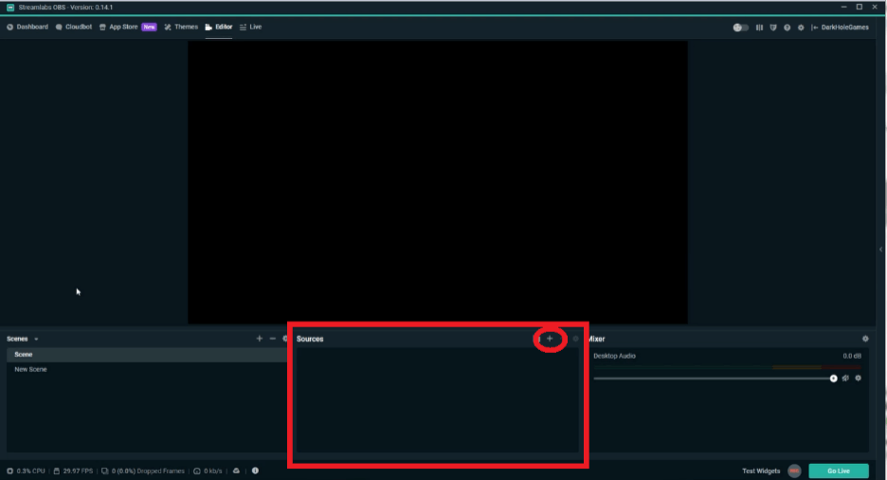Open Mixer advanced settings gear
This screenshot has width=887, height=480.
(x=865, y=339)
